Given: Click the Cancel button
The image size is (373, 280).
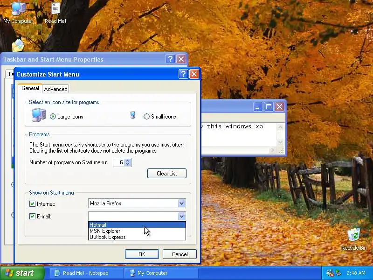Looking at the screenshot, I should coord(180,254).
